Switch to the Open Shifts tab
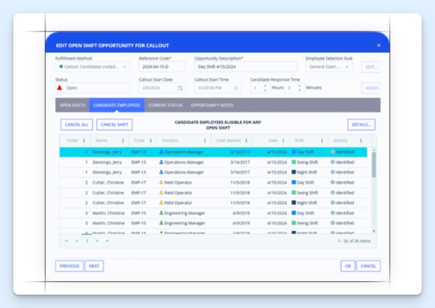This screenshot has height=308, width=435. (x=72, y=105)
